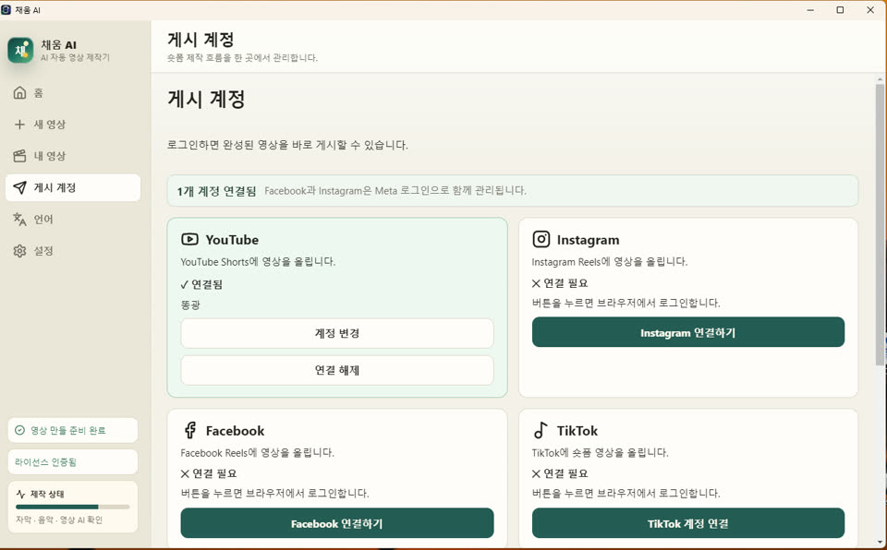The image size is (887, 550).
Task: Click the 1개 계정 연결됨 text
Action: coord(216,191)
